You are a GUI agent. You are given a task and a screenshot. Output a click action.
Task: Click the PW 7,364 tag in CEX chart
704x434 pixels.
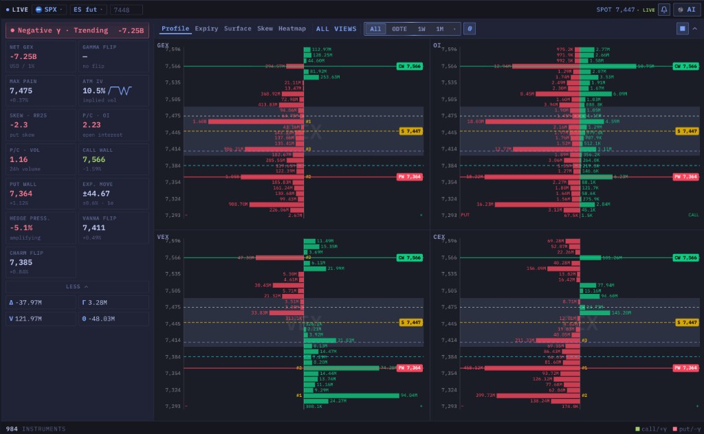[685, 368]
